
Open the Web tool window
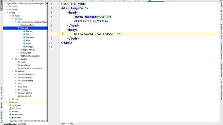click(x=1, y=105)
